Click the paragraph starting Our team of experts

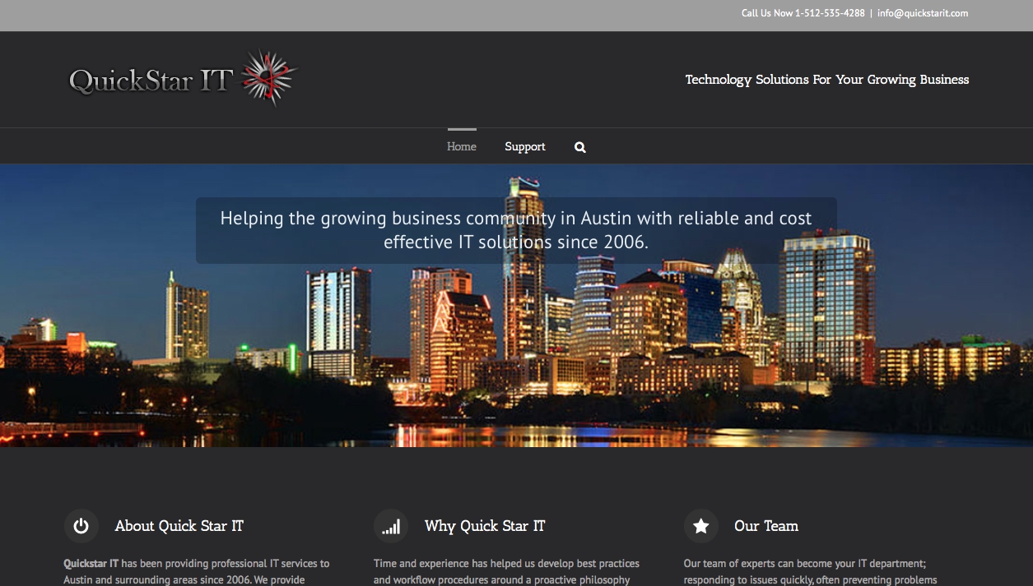click(810, 572)
